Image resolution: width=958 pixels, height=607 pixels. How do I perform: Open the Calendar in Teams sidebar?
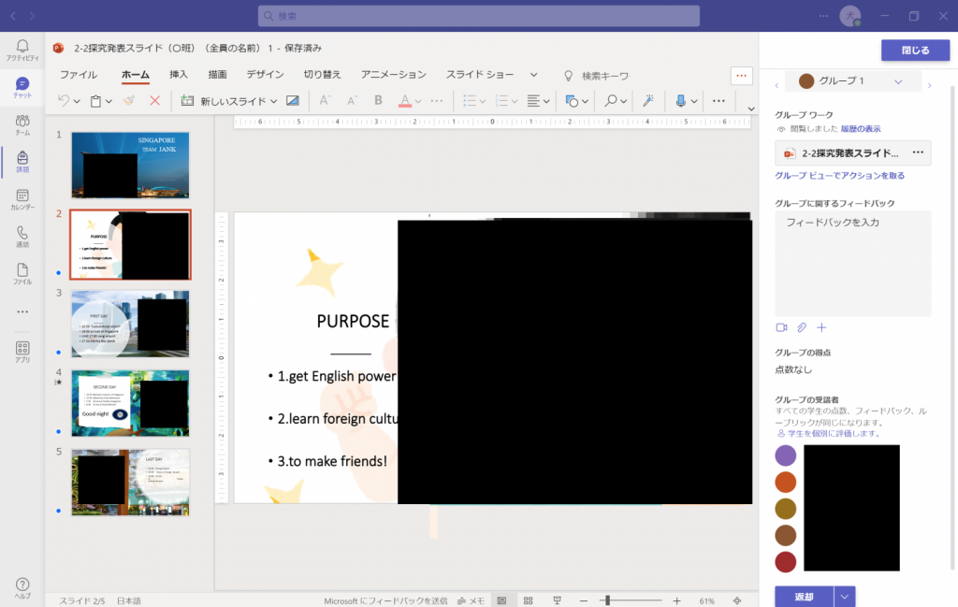(x=22, y=198)
